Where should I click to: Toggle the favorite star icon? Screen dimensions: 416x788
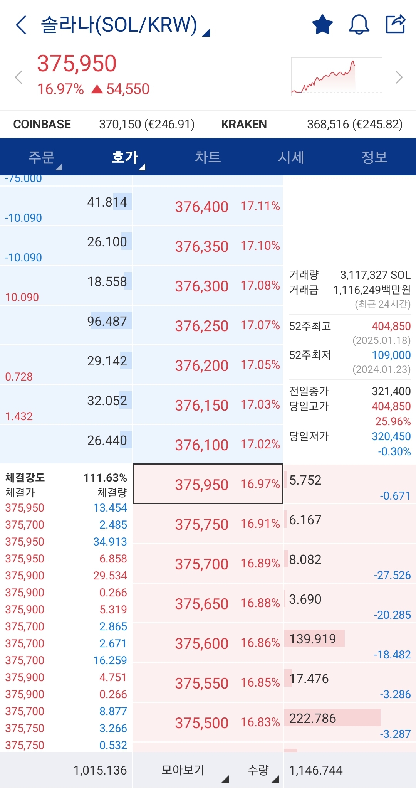(322, 25)
